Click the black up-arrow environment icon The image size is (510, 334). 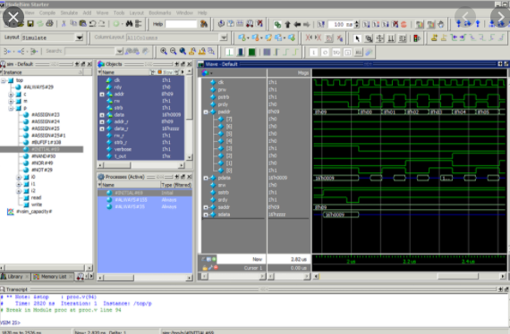(x=287, y=24)
